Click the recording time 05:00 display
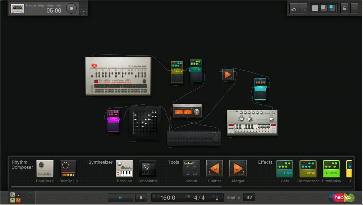363x205 pixels. click(54, 11)
